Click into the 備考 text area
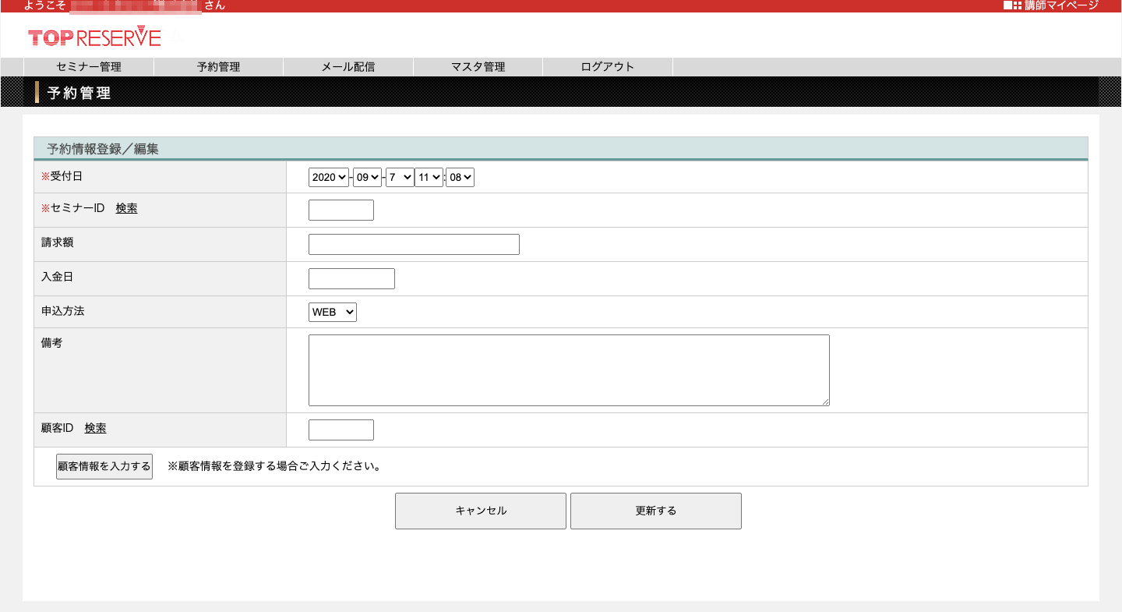Screen dimensions: 1122x612 tap(569, 370)
